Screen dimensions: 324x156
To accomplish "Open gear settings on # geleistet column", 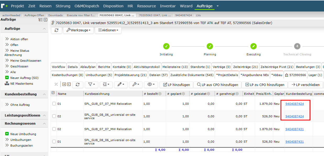I will point(209,94).
